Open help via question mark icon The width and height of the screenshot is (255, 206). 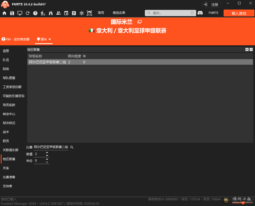click(x=35, y=13)
